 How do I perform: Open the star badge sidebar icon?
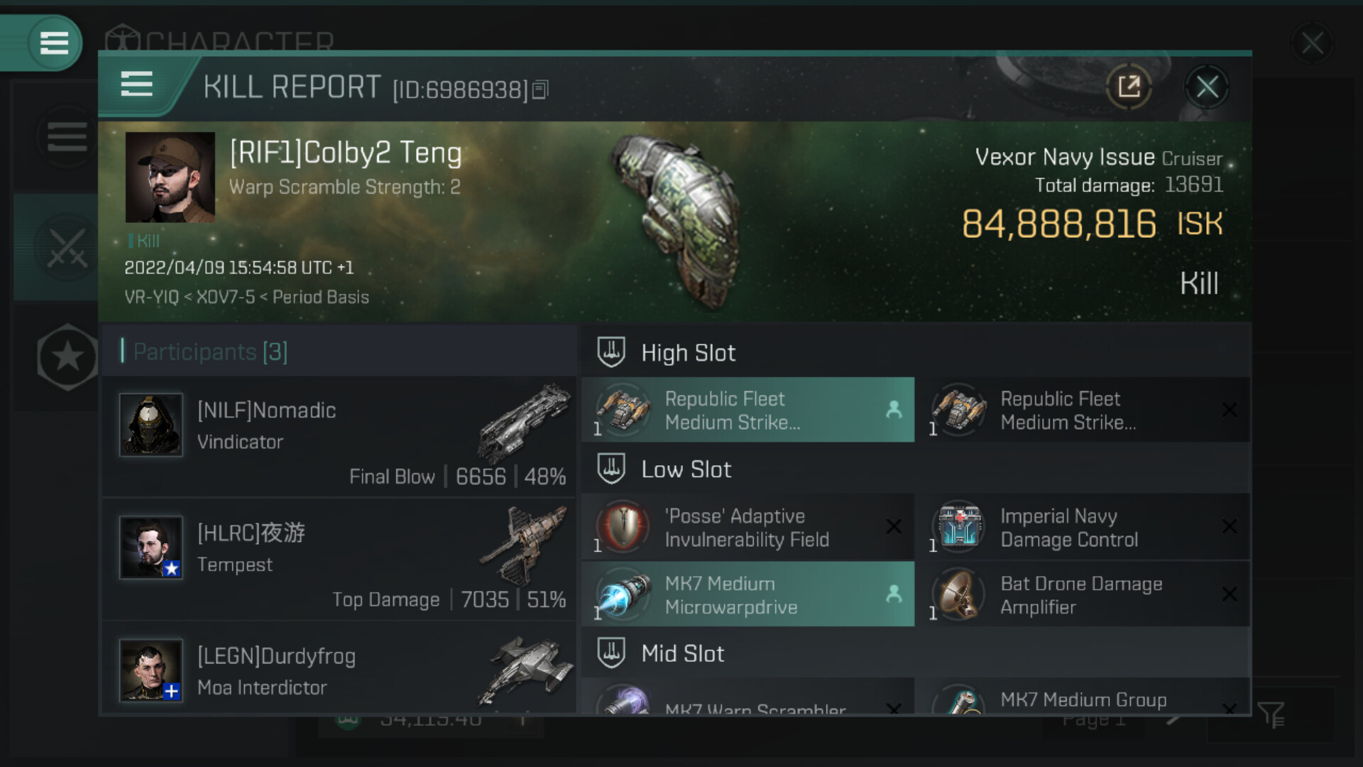click(67, 357)
